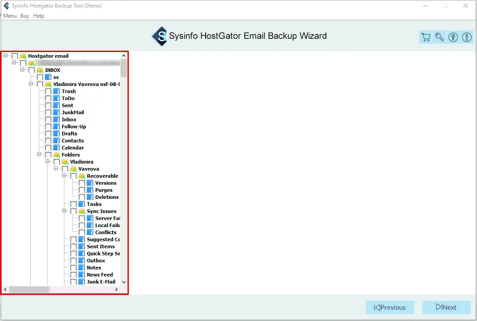Click the Trash folder icon

56,91
